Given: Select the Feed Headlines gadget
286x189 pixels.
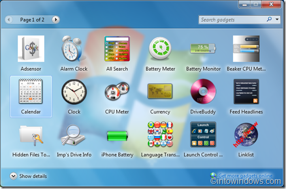Looking at the screenshot, I should [246, 91].
